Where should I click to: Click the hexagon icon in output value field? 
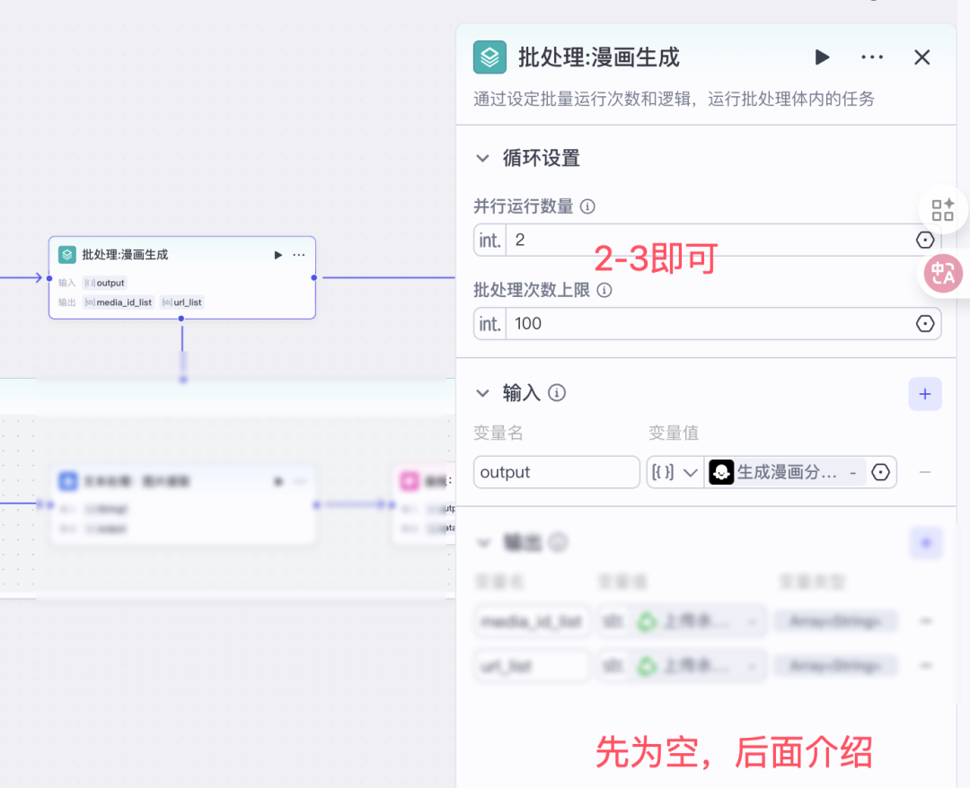pos(881,472)
